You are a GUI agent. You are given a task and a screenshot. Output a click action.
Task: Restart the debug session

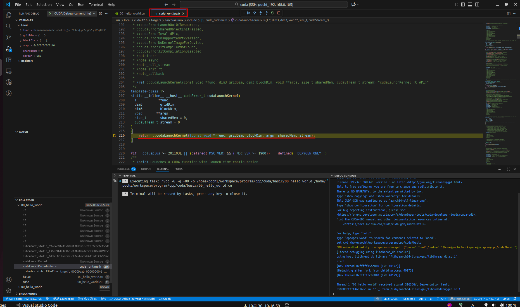[x=273, y=13]
